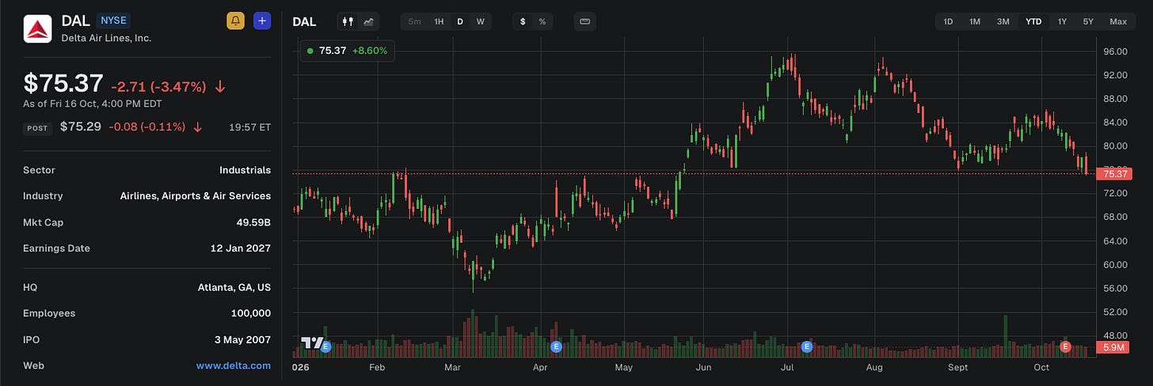Click the DAL ticker in chart header
This screenshot has width=1153, height=386.
tap(304, 21)
